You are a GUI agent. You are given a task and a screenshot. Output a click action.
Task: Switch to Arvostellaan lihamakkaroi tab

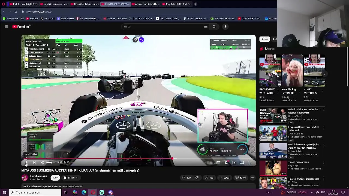tap(146, 4)
